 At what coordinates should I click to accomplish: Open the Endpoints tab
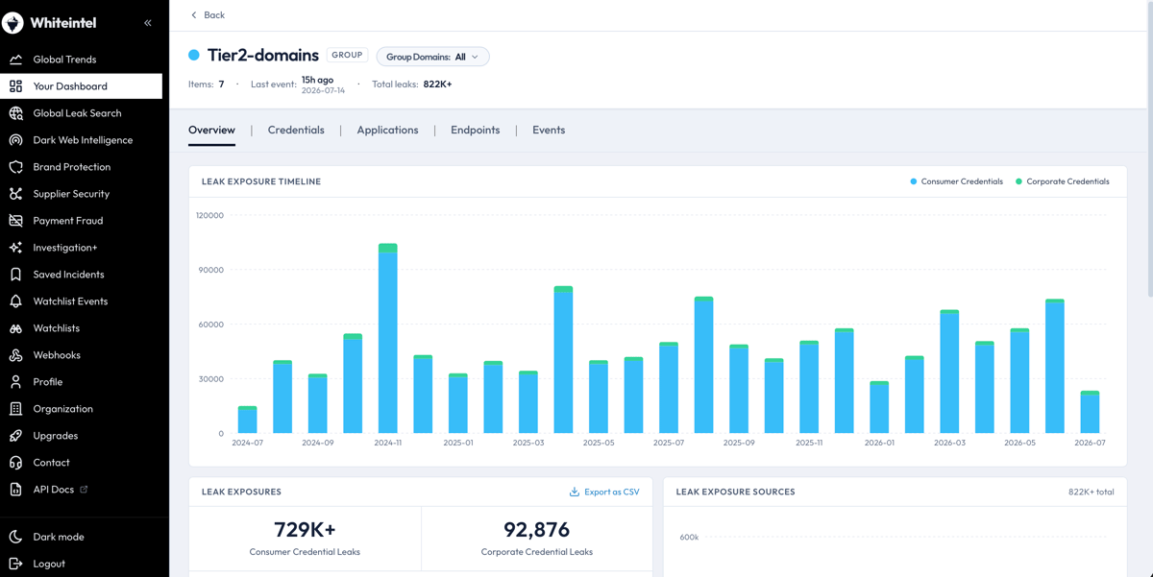coord(475,131)
